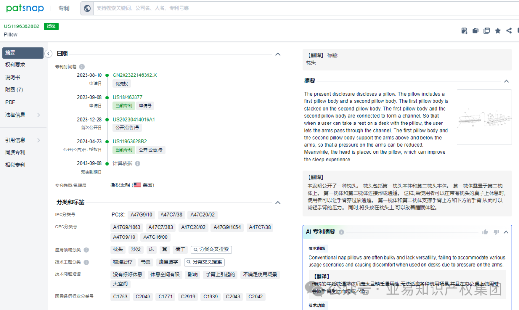
Task: Collapse the 日期 section
Action: [278, 54]
